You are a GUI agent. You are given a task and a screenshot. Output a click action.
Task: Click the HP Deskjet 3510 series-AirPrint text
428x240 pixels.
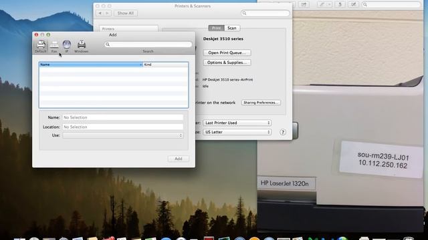(227, 80)
